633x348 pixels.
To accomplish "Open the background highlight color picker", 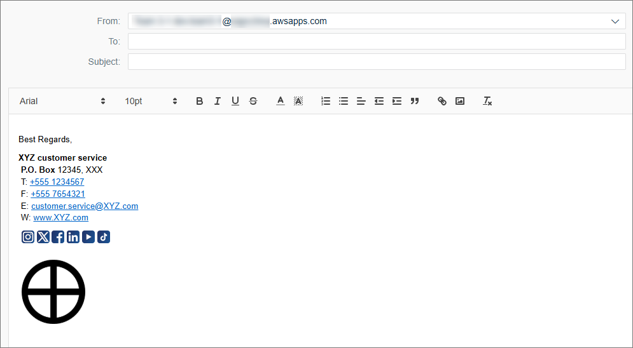I will pos(298,101).
